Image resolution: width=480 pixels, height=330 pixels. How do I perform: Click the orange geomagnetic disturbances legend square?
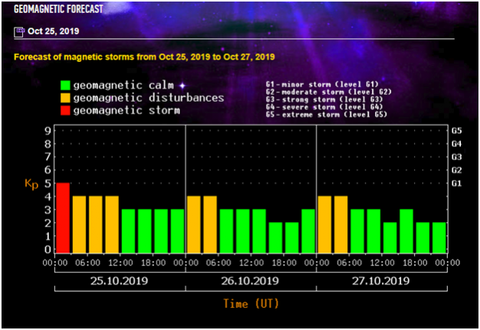tap(65, 98)
